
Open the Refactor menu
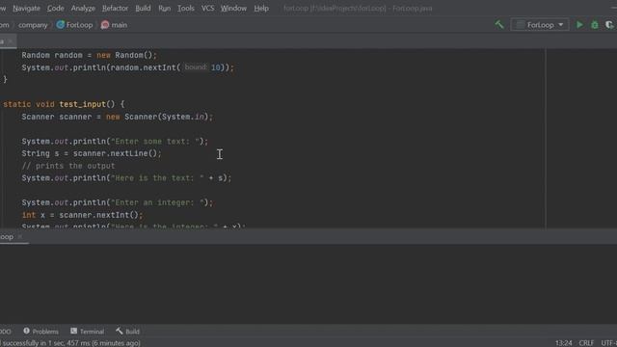(x=115, y=9)
